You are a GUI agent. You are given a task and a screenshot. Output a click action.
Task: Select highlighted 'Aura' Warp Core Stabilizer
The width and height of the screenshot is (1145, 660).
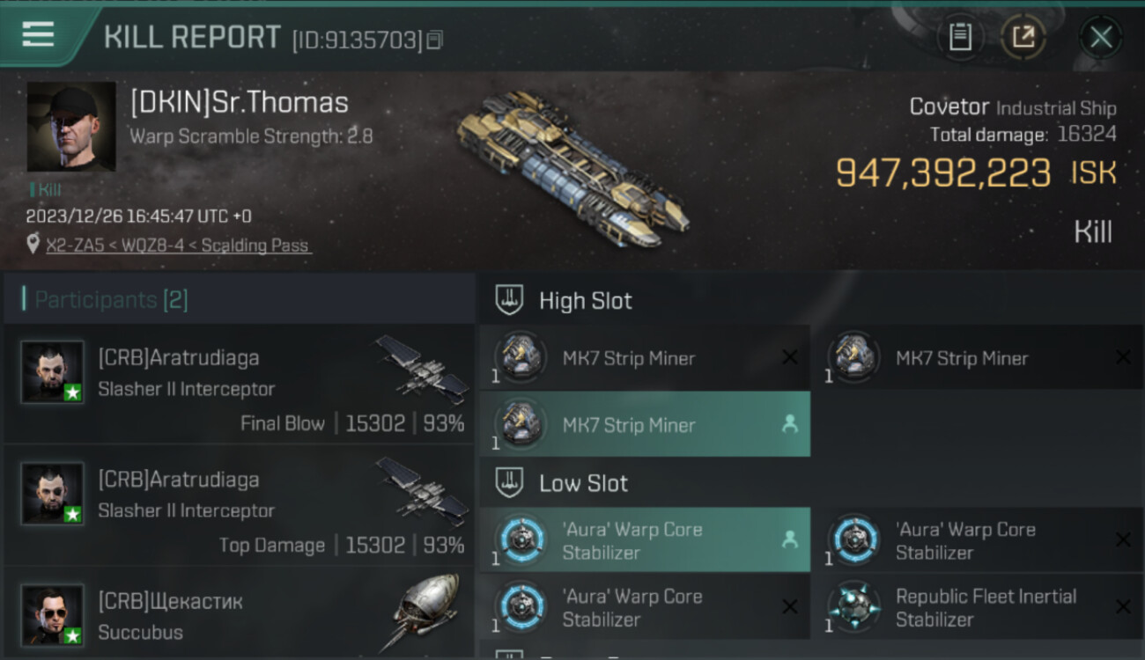[645, 540]
